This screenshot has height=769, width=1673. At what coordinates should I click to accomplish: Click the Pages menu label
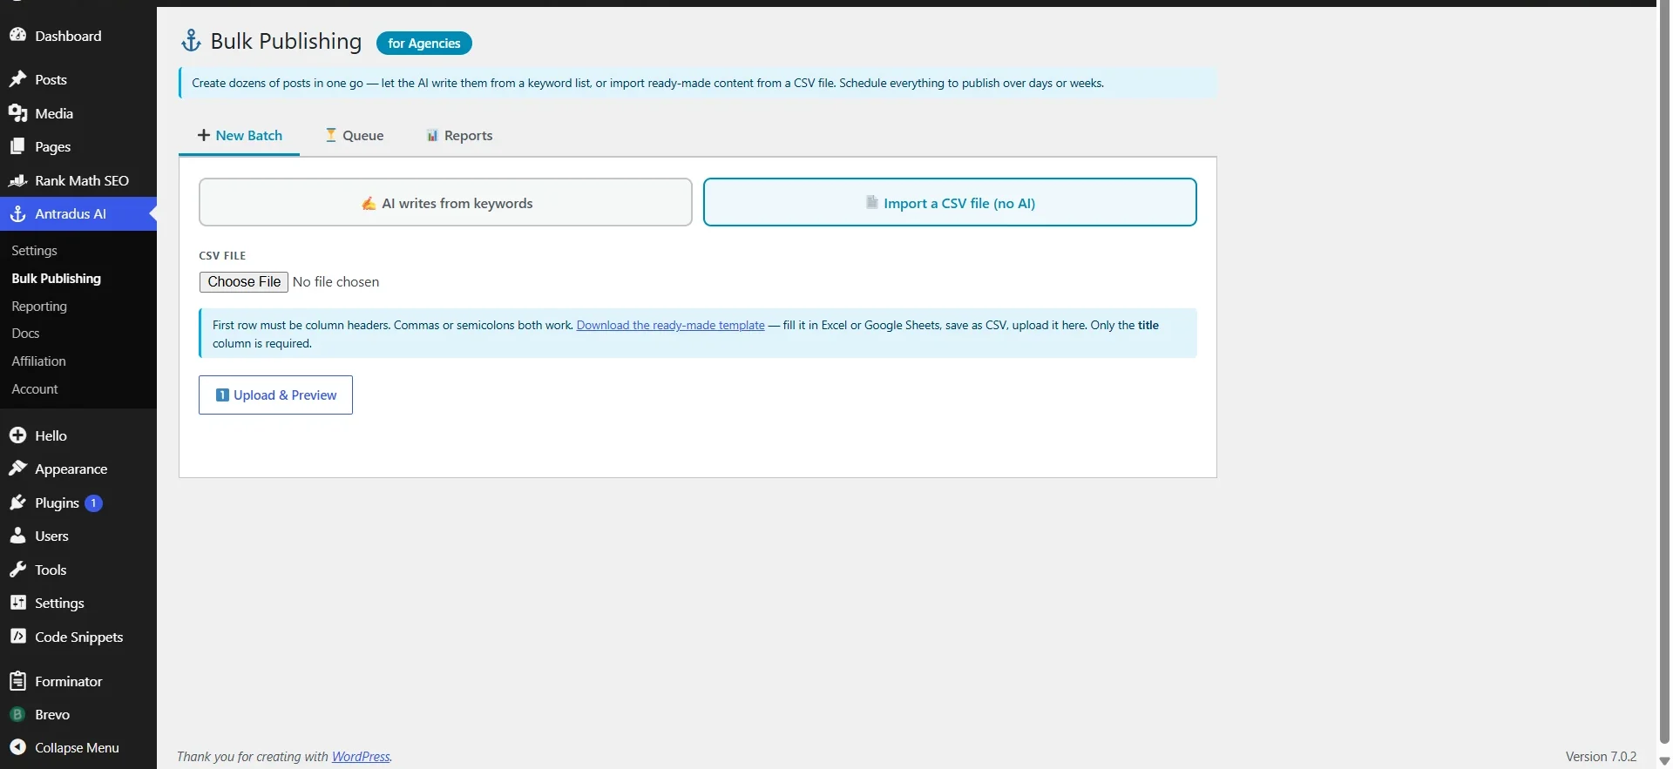click(x=52, y=147)
